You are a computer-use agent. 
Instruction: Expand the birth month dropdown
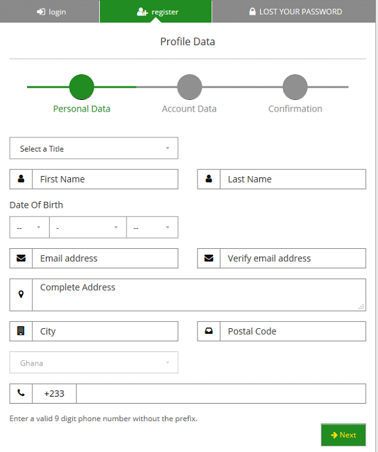[x=88, y=227]
